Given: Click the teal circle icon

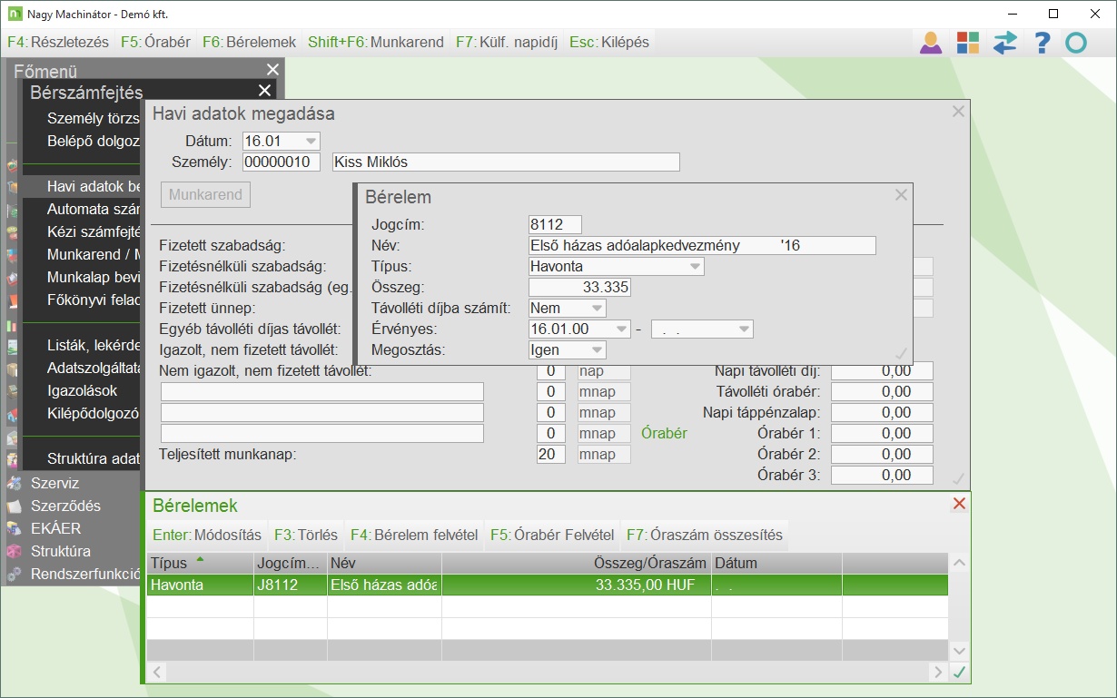Looking at the screenshot, I should click(x=1076, y=43).
